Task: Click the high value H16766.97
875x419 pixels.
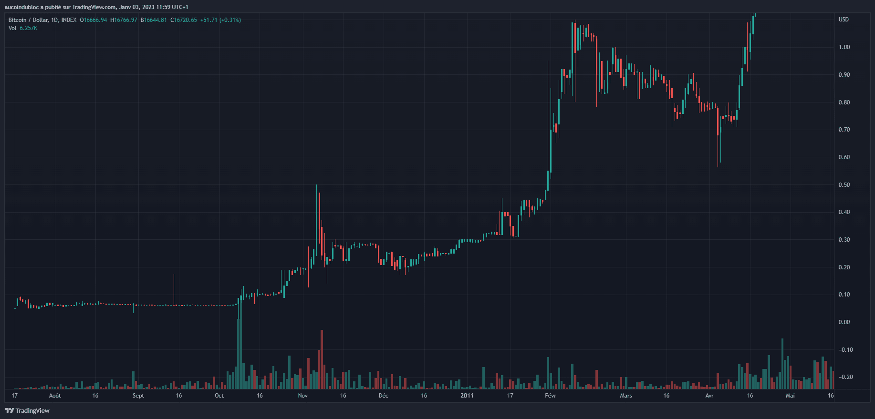Action: (x=124, y=20)
